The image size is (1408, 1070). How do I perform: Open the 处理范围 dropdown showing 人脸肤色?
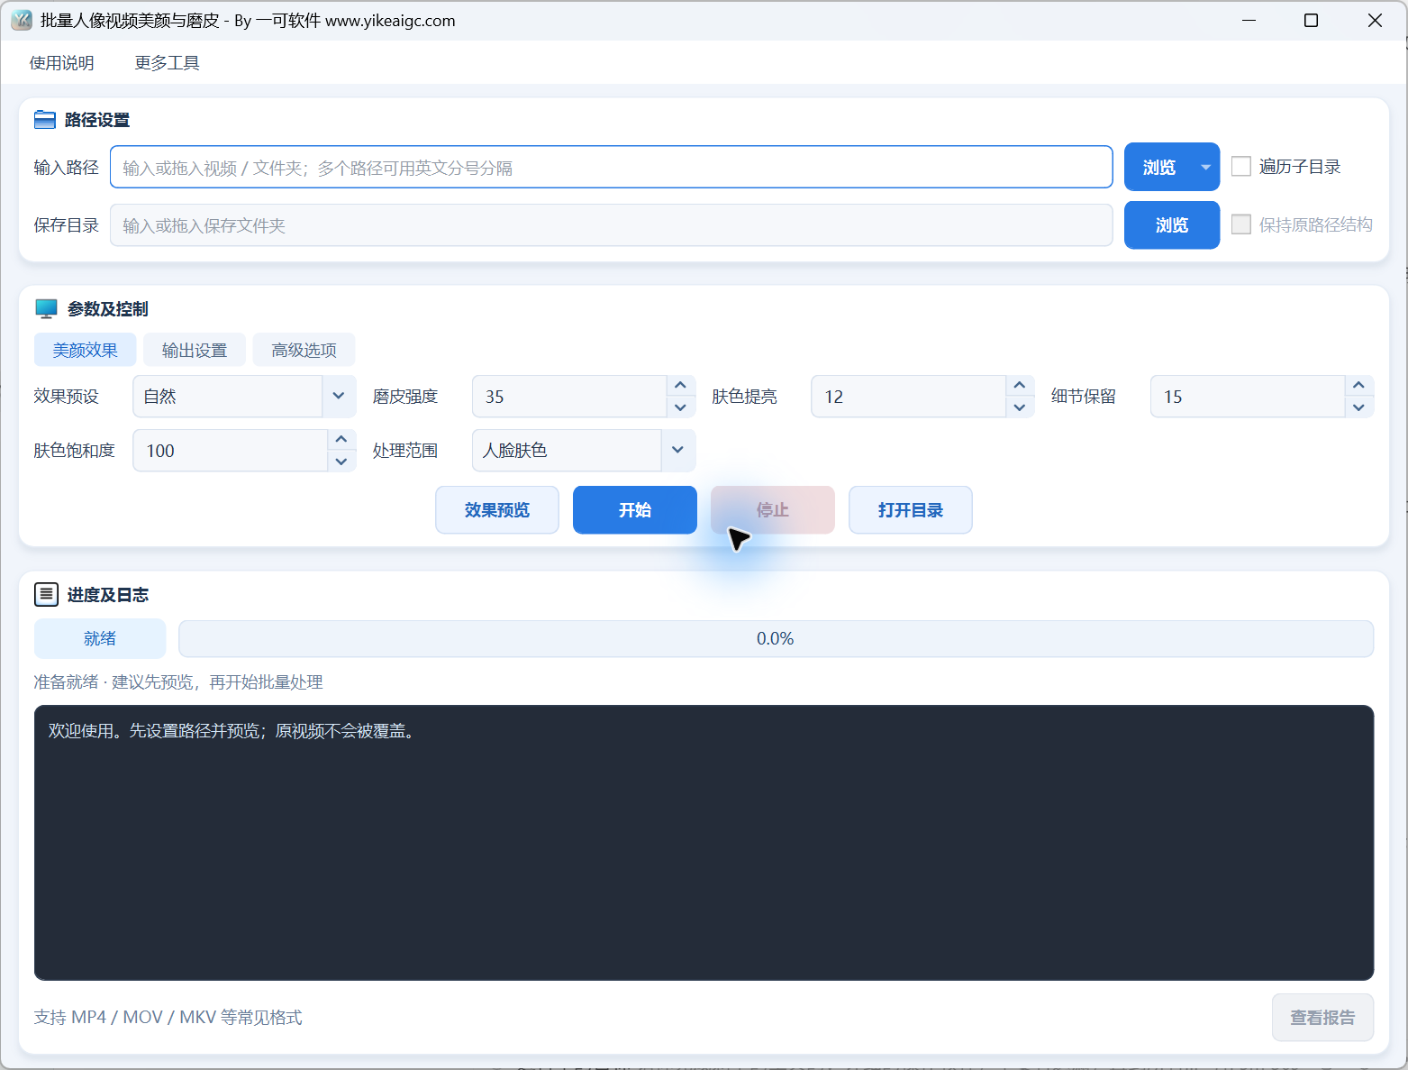[x=584, y=451]
